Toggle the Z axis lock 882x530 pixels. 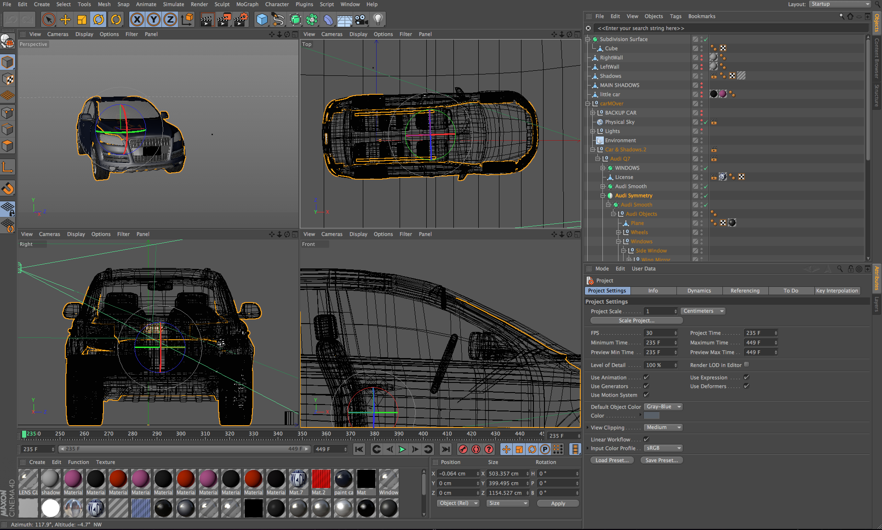pyautogui.click(x=170, y=19)
